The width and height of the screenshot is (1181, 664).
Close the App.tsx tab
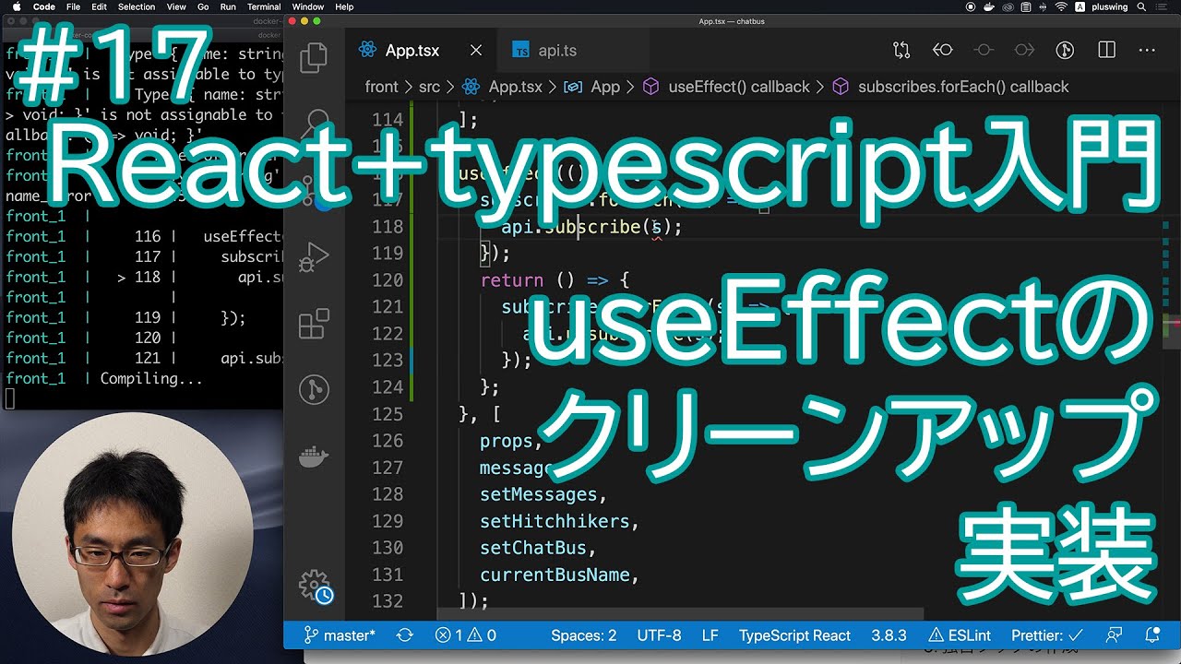point(475,51)
